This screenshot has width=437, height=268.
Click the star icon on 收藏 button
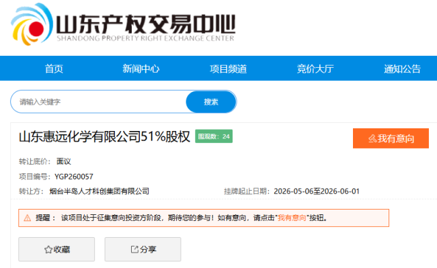(x=48, y=250)
